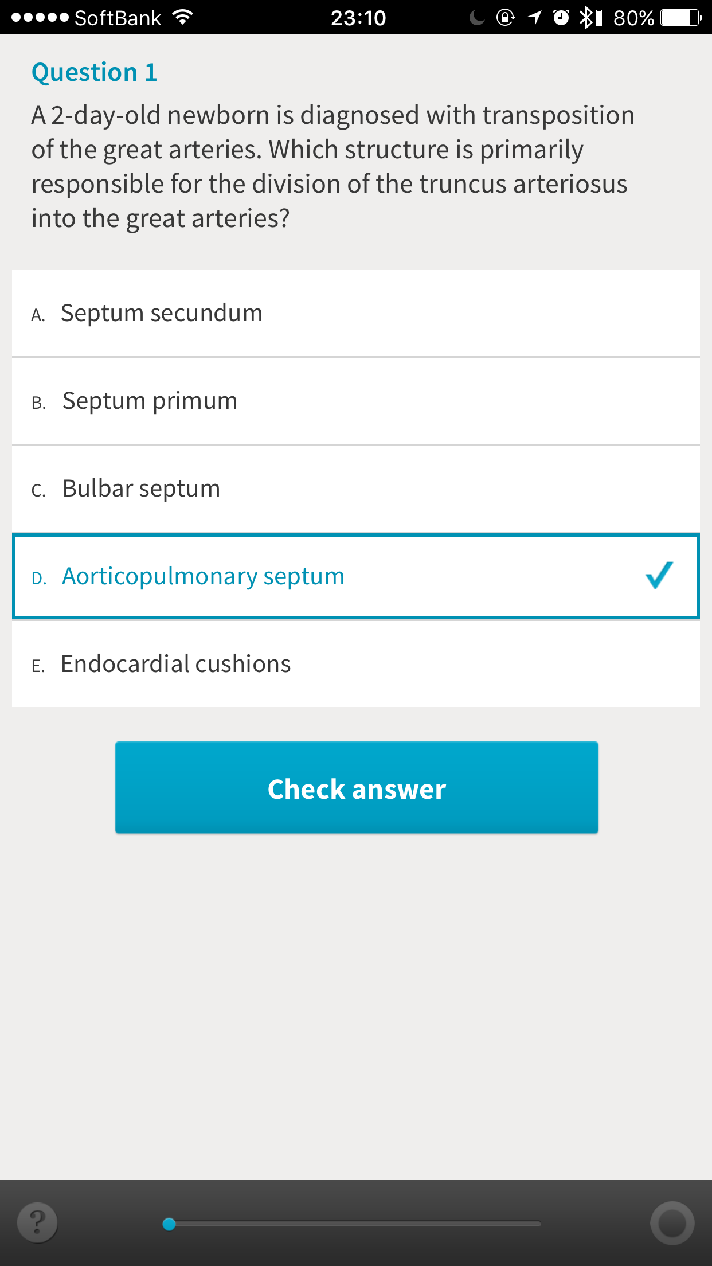This screenshot has width=712, height=1266.
Task: Choose answer C Bulbar septum
Action: (356, 489)
